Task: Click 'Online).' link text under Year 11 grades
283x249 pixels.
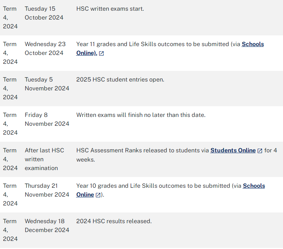Action: (x=87, y=53)
